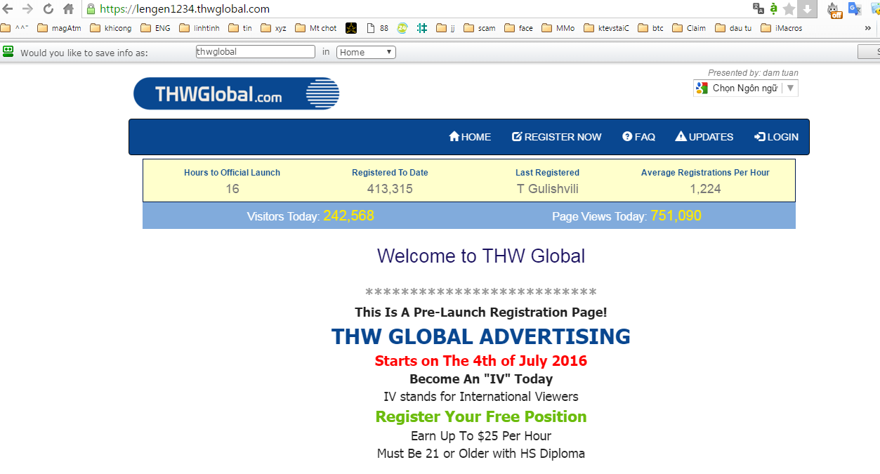Click the 'Welcome to THW Global' heading
Image resolution: width=880 pixels, height=474 pixels.
pos(481,256)
